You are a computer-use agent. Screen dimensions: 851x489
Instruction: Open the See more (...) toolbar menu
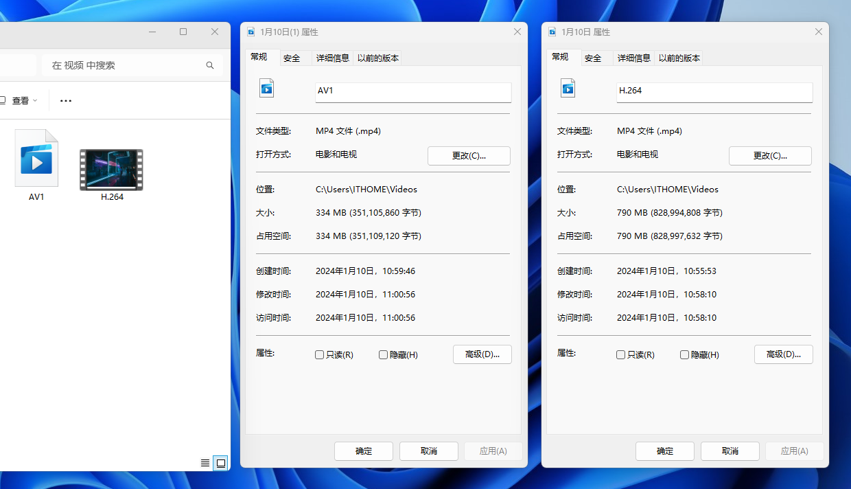click(x=65, y=100)
